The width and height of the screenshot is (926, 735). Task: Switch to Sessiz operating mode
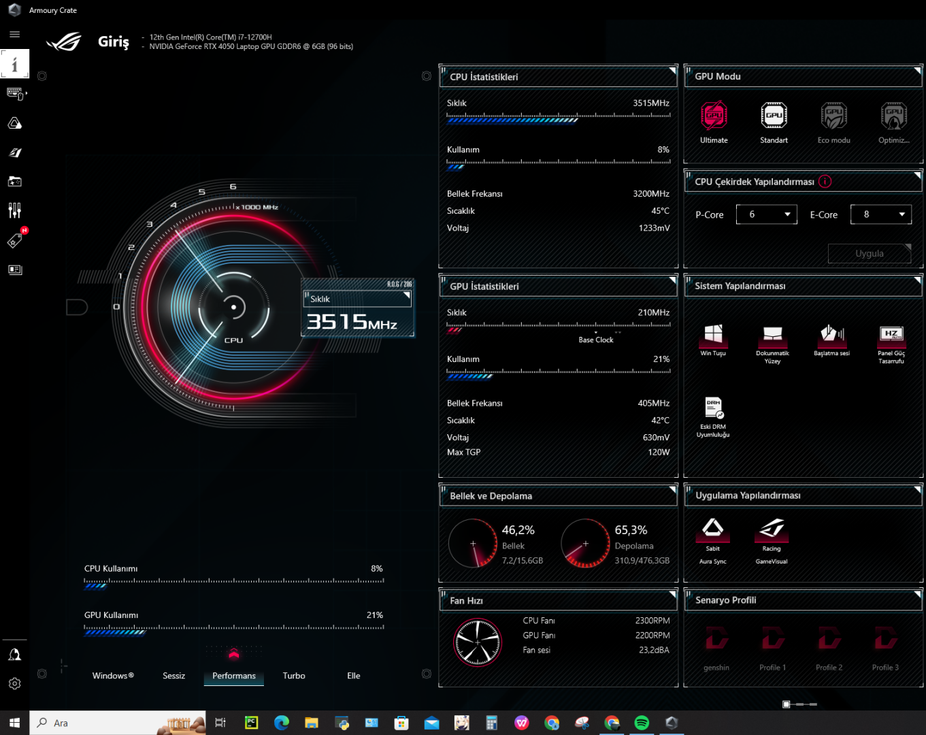pos(173,676)
